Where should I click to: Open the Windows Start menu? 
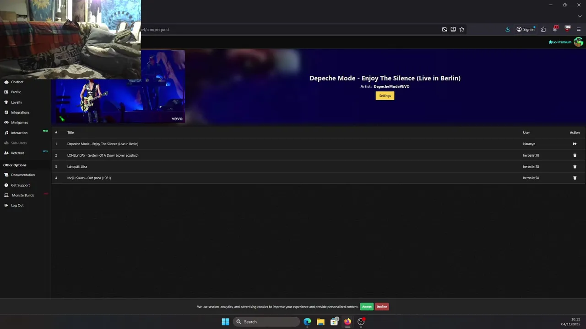click(x=225, y=322)
